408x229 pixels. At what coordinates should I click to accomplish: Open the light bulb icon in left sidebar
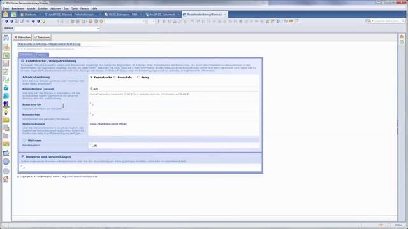(6, 112)
